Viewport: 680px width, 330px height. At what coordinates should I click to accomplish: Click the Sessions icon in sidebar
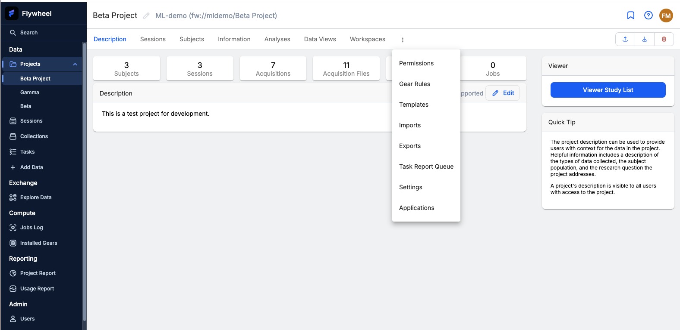tap(13, 121)
